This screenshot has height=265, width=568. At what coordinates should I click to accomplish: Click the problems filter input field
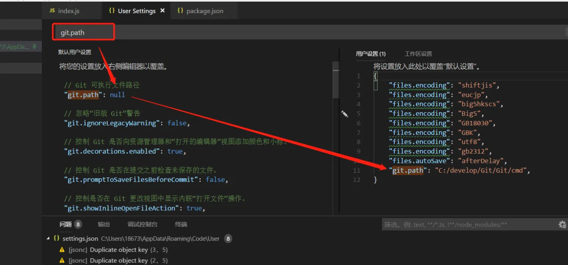click(x=469, y=224)
